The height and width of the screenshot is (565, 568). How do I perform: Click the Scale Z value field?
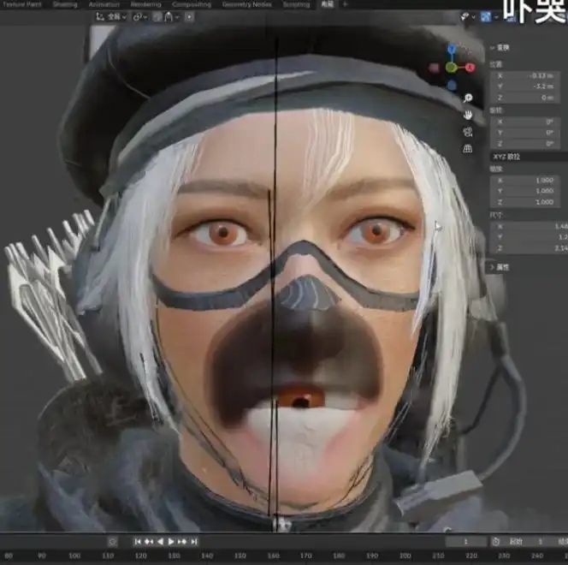530,201
